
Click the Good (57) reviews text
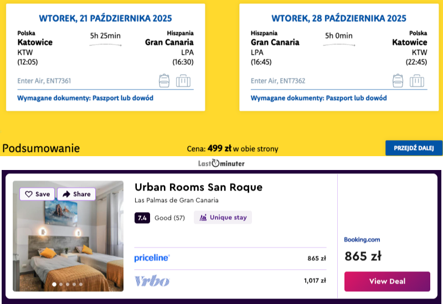tap(169, 218)
